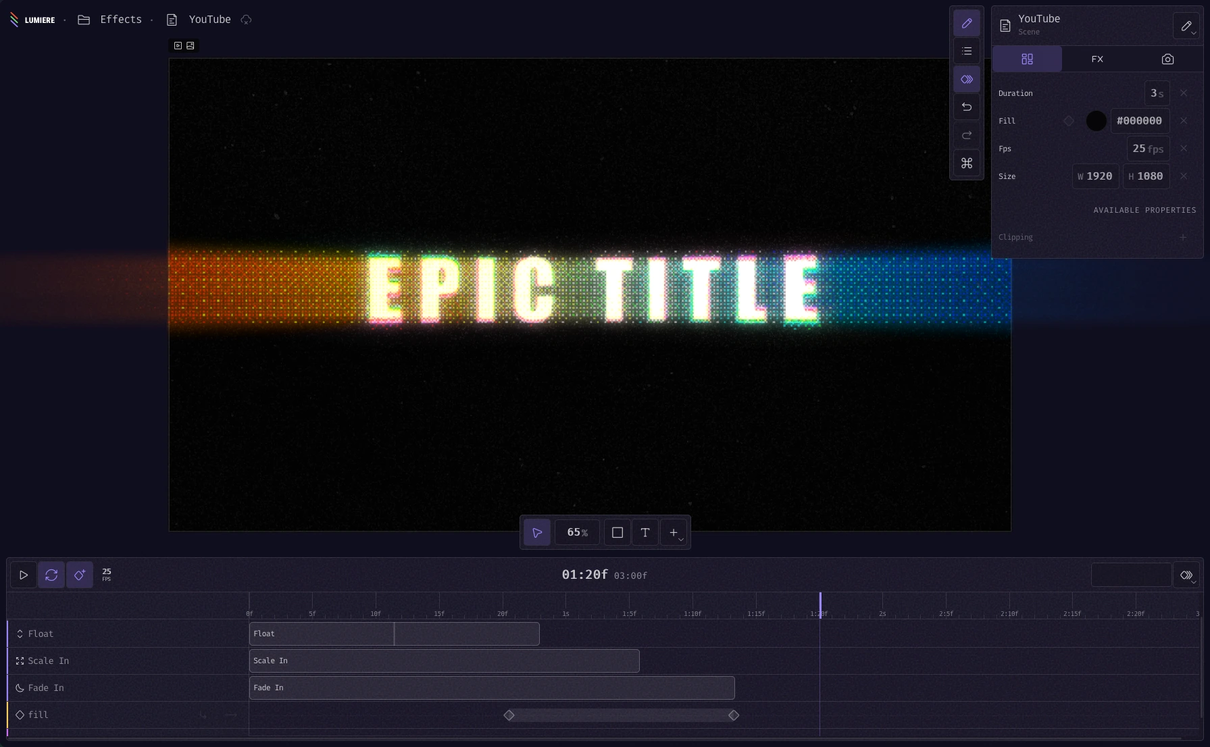Image resolution: width=1210 pixels, height=747 pixels.
Task: Toggle the animation mode icon in the right toolbar
Action: [x=967, y=79]
